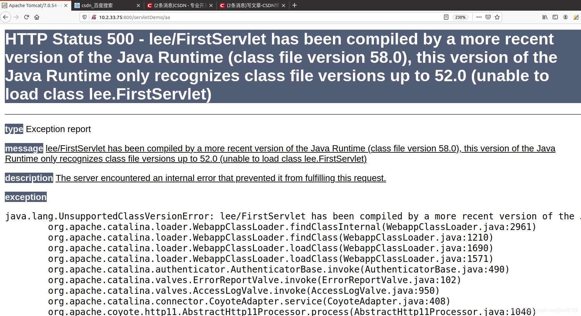Toggle Reader View for this page

[x=446, y=17]
